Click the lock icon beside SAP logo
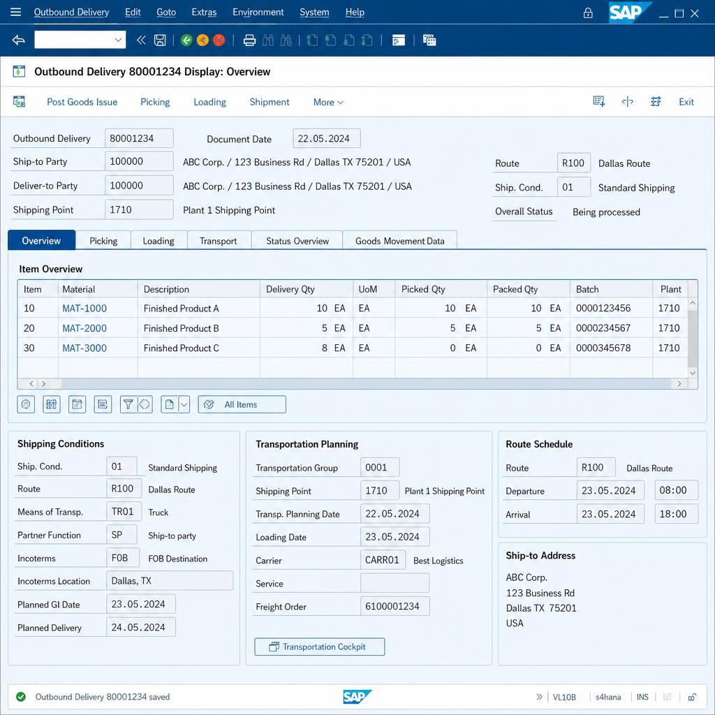The width and height of the screenshot is (715, 715). pyautogui.click(x=588, y=13)
